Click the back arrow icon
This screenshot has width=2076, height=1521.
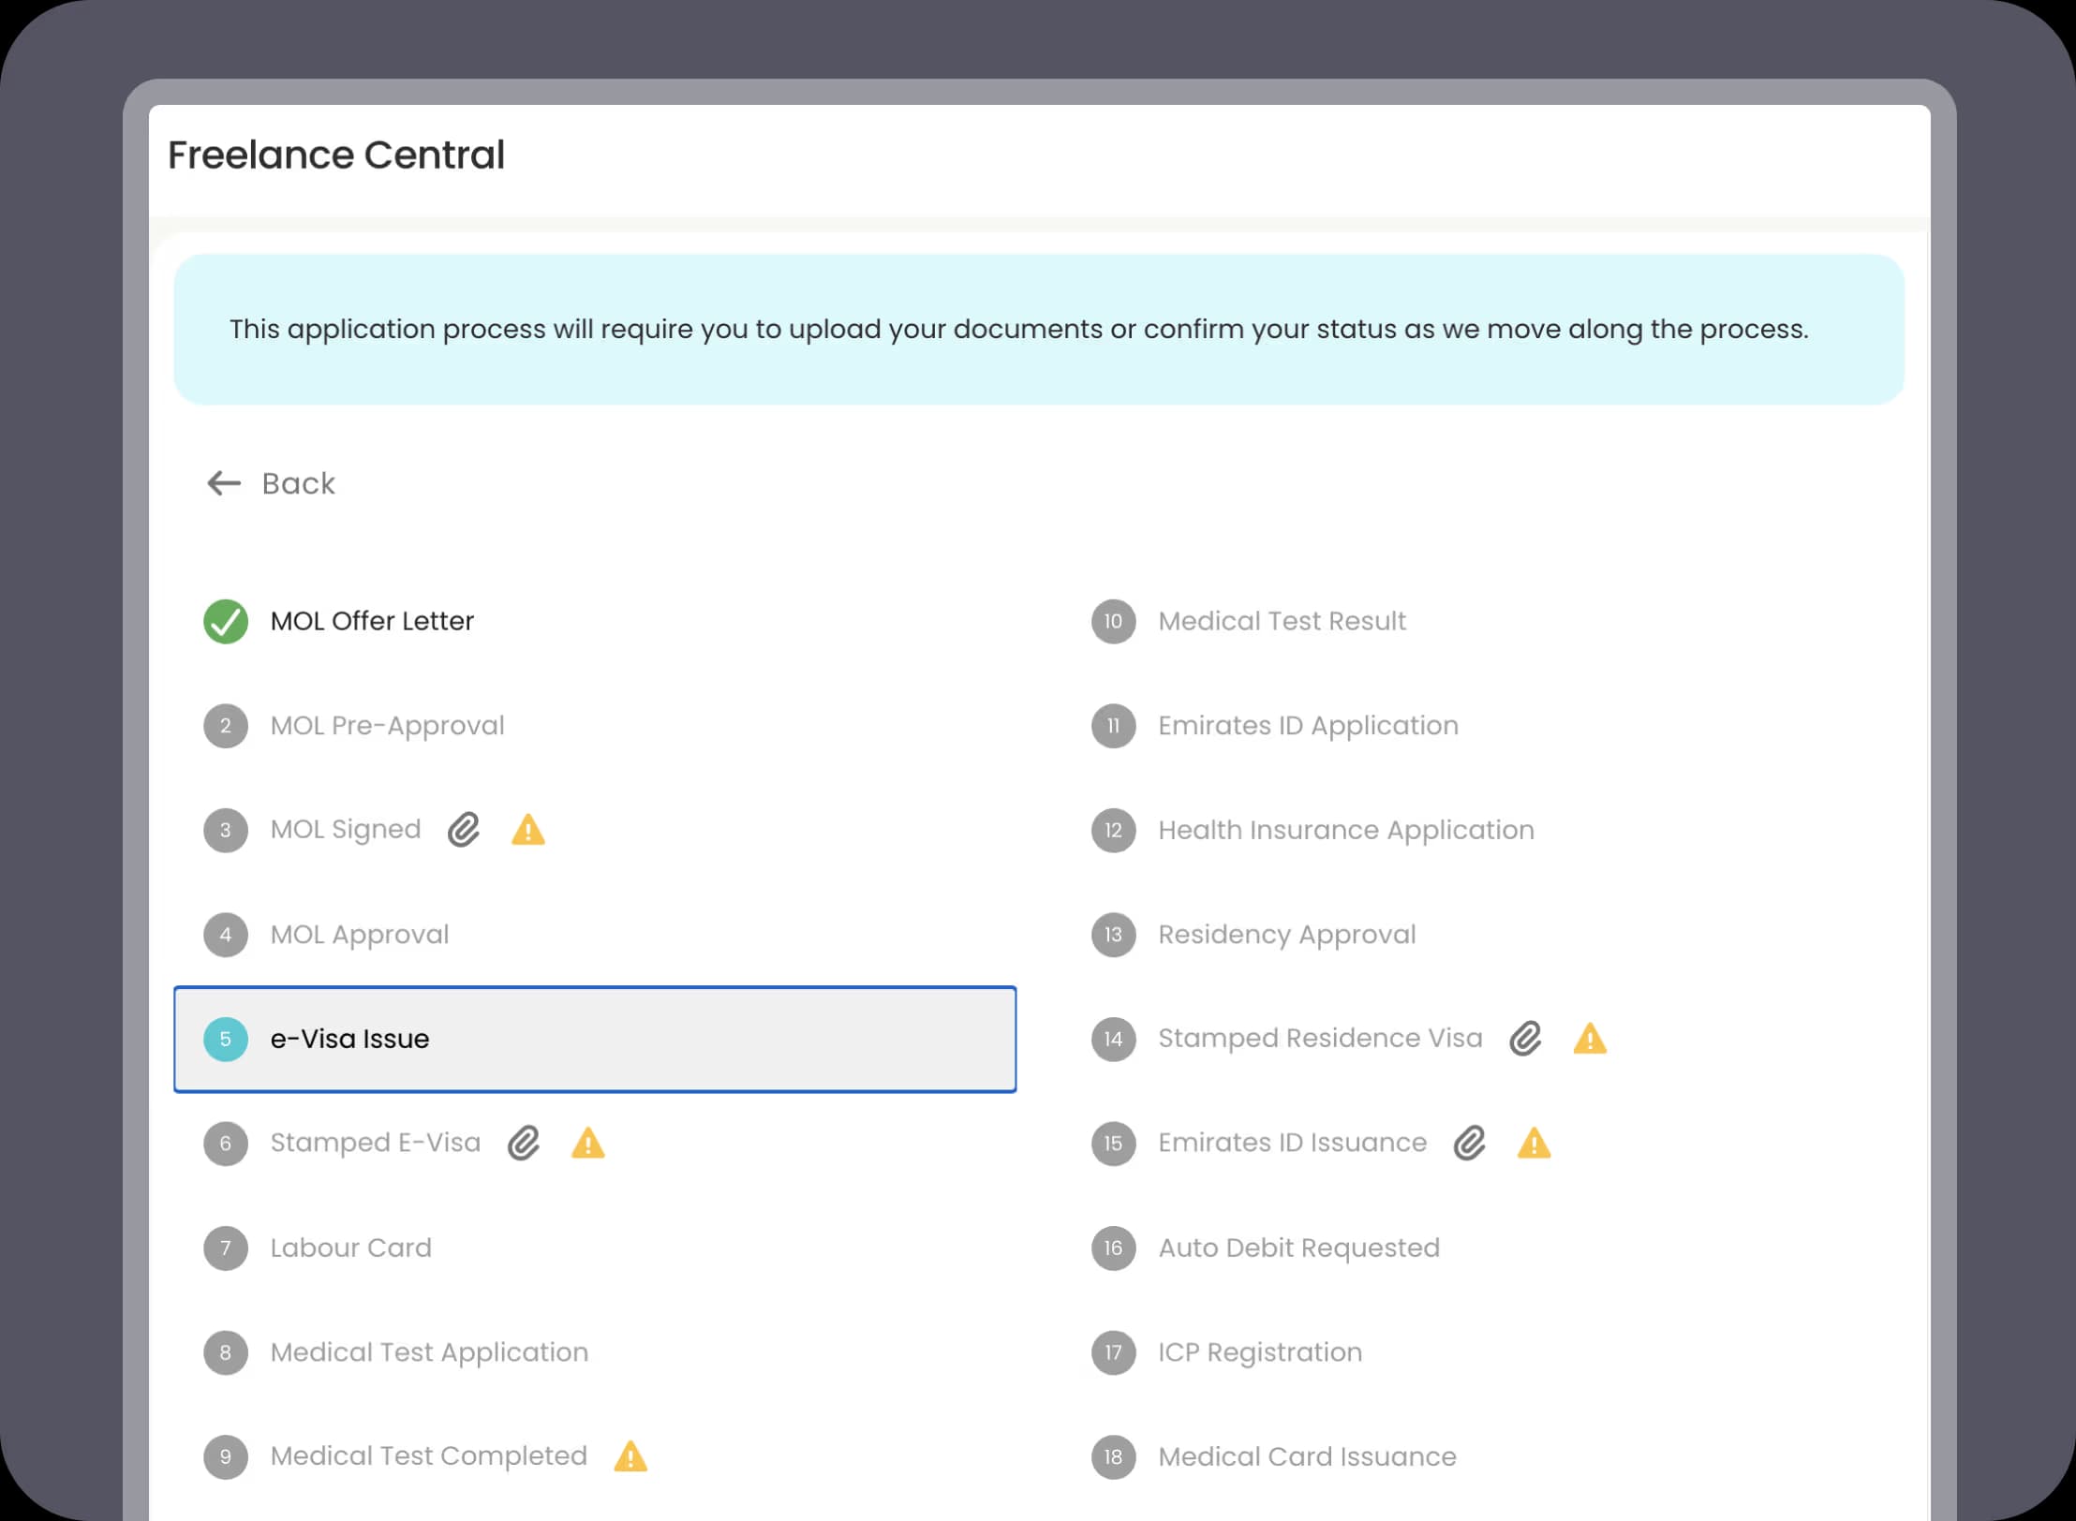tap(223, 483)
